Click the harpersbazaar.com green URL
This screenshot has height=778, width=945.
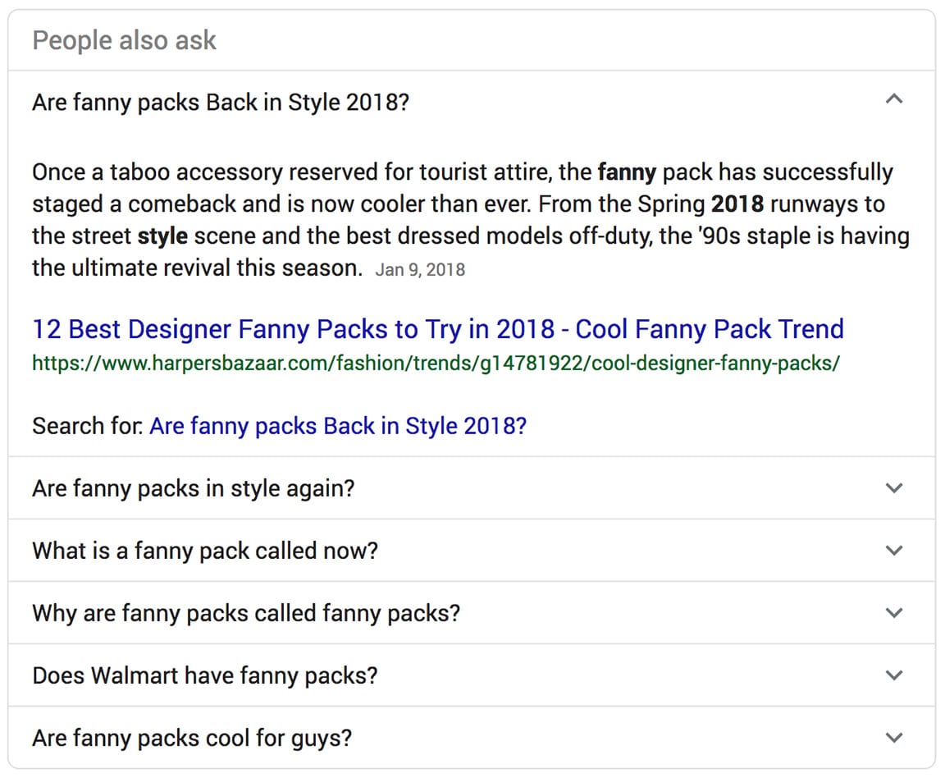pos(436,363)
